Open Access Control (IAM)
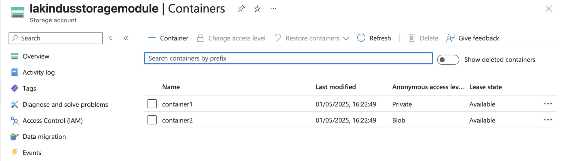 click(53, 121)
